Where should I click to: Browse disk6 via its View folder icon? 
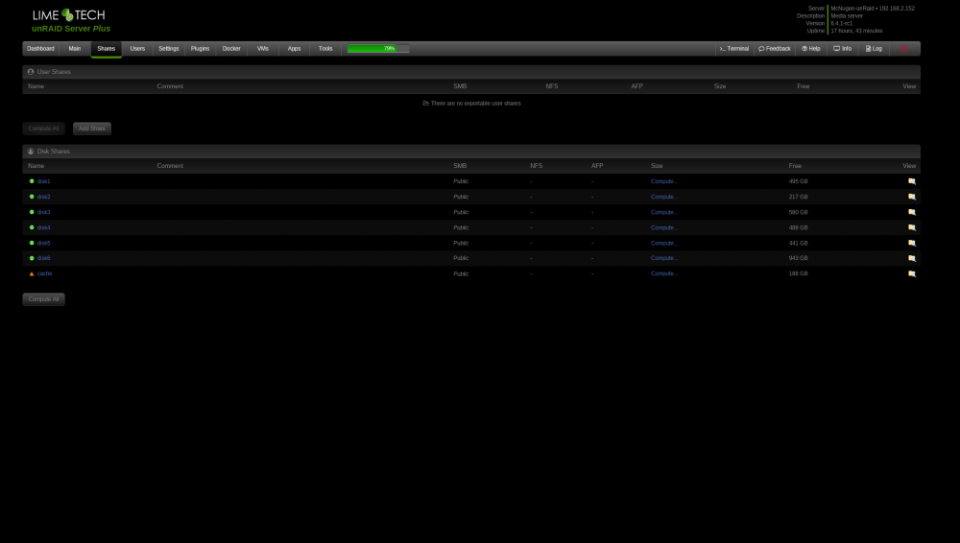click(912, 258)
